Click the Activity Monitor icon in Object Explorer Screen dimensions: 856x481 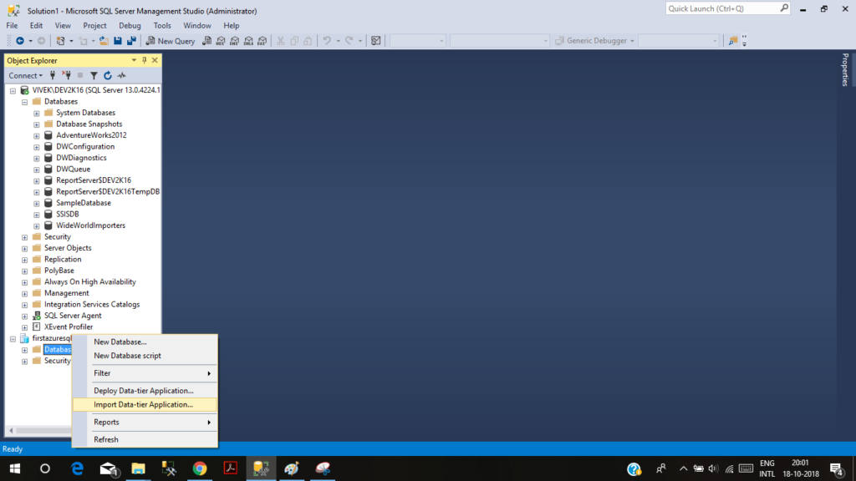(121, 76)
